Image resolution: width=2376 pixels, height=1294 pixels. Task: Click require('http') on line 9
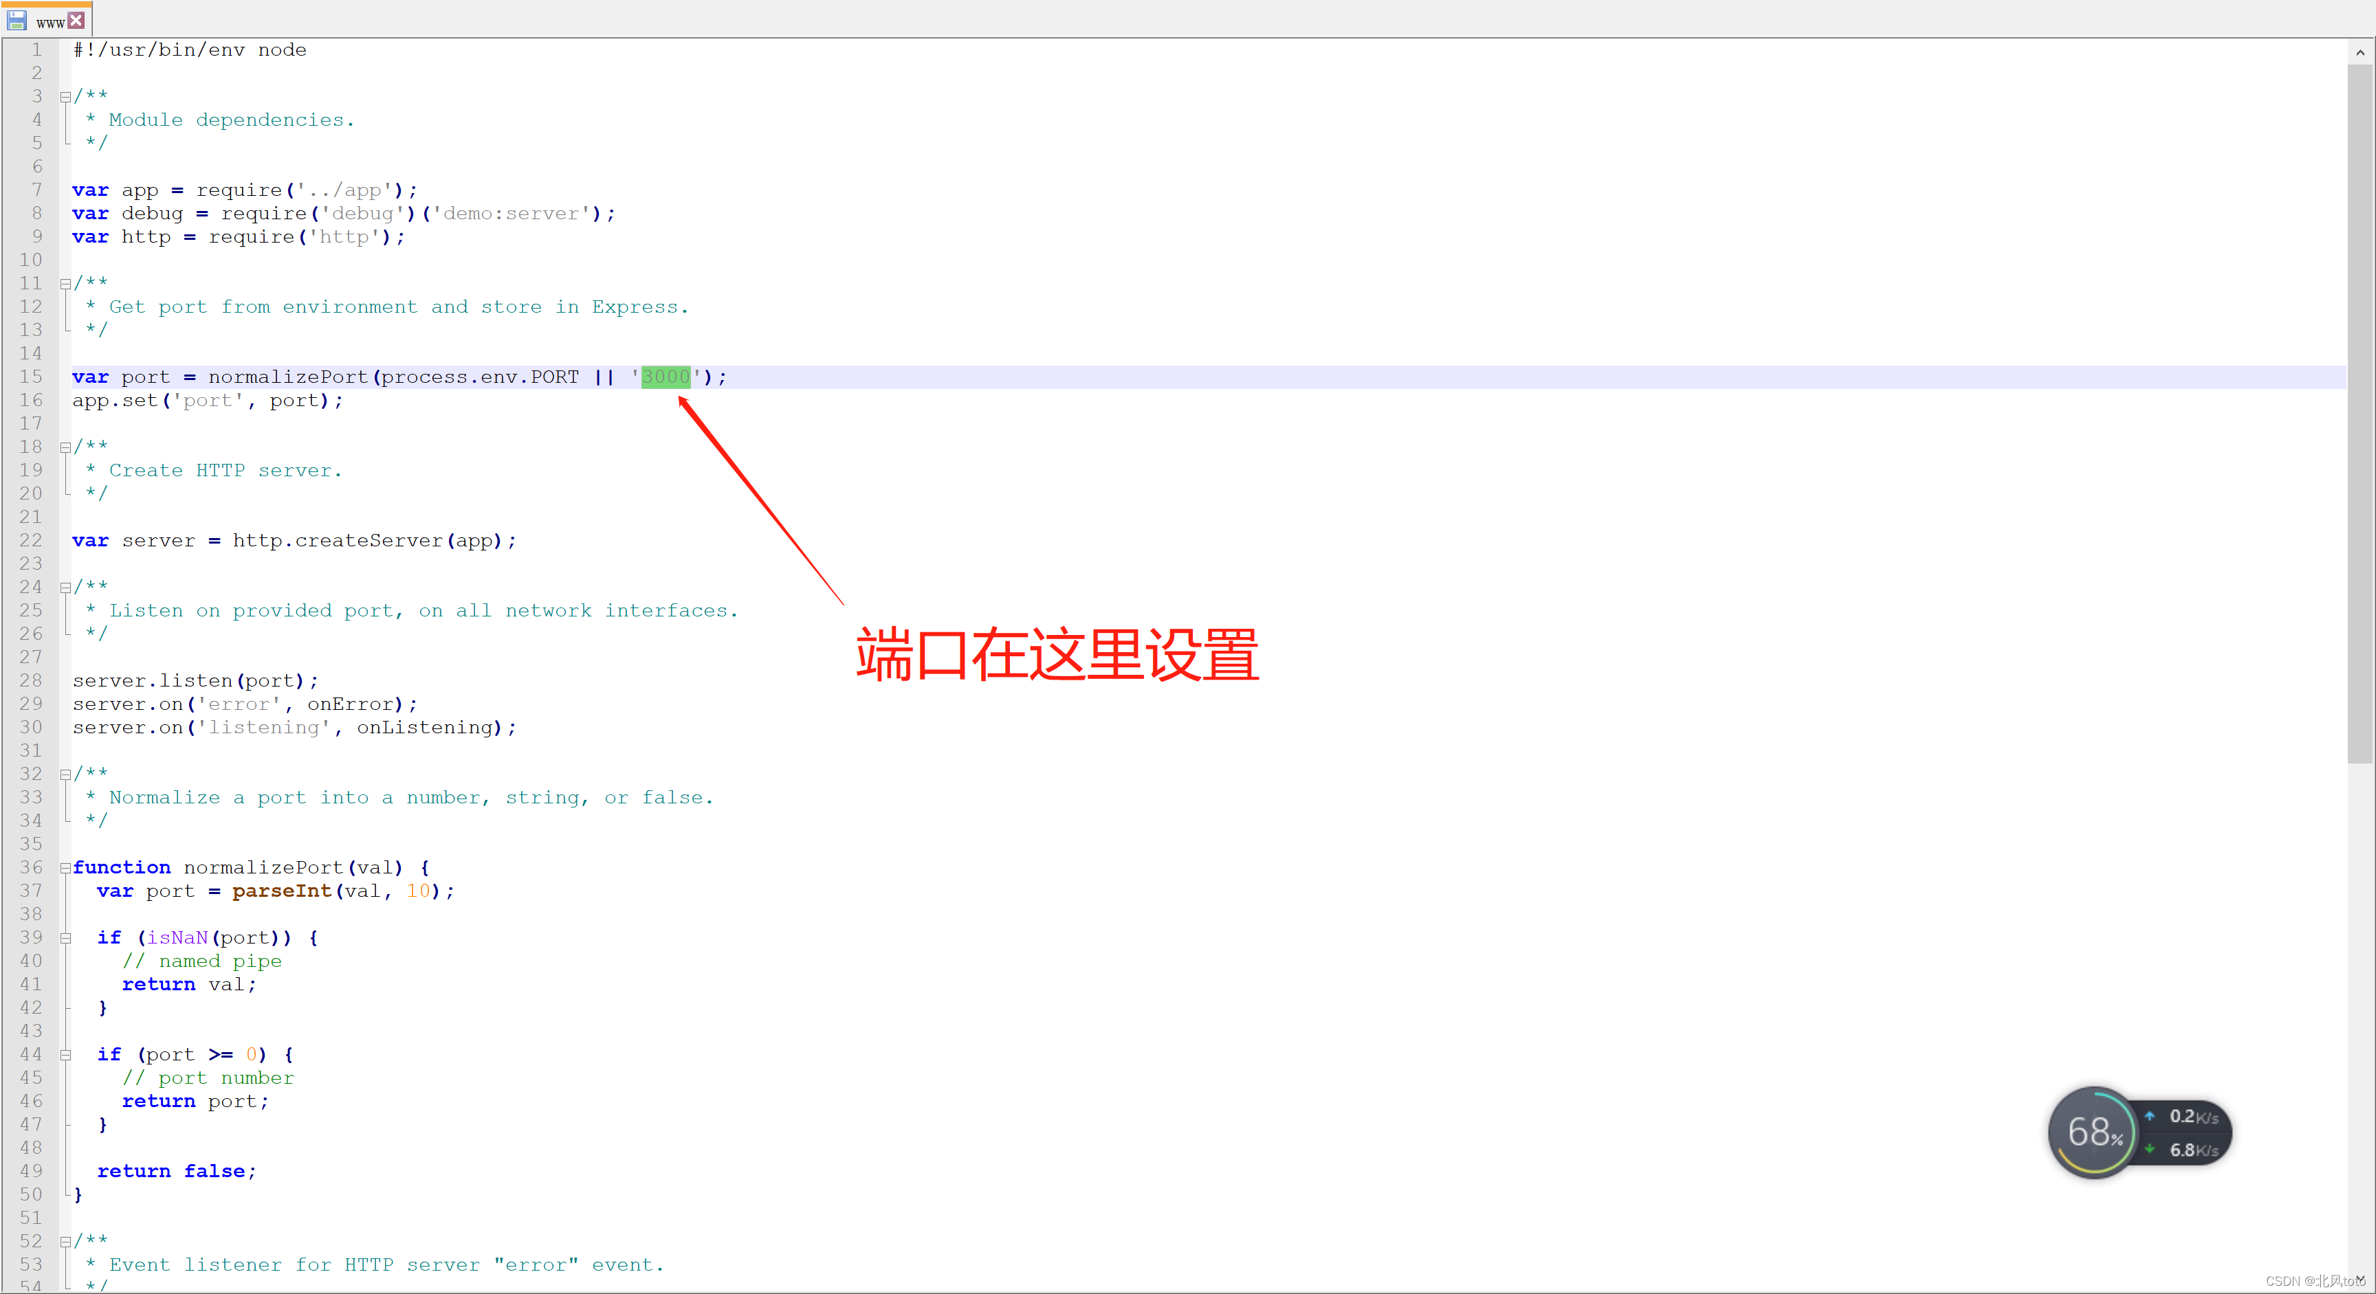tap(300, 237)
